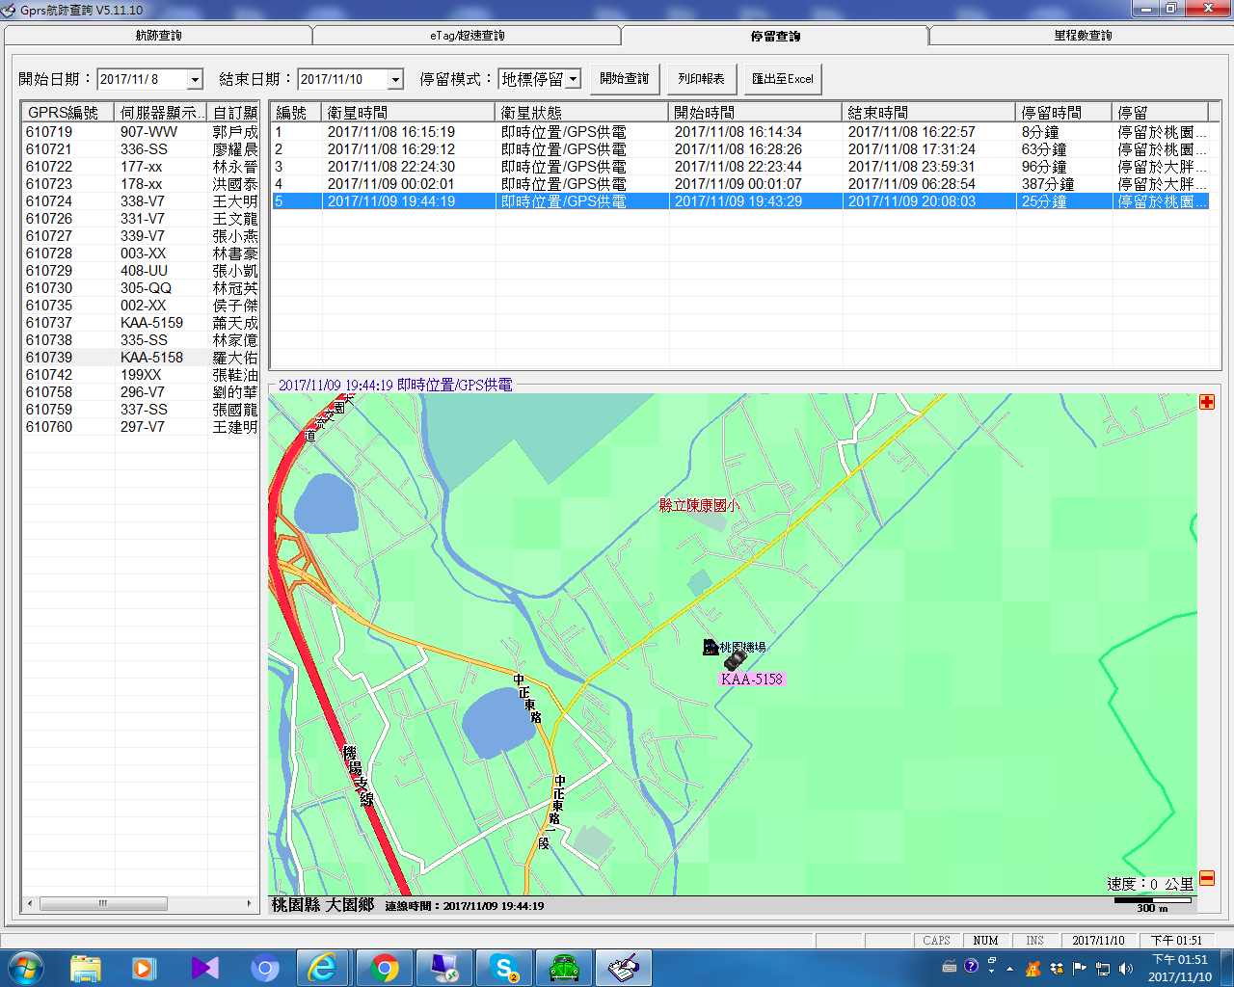Launch media player from taskbar

pos(145,968)
